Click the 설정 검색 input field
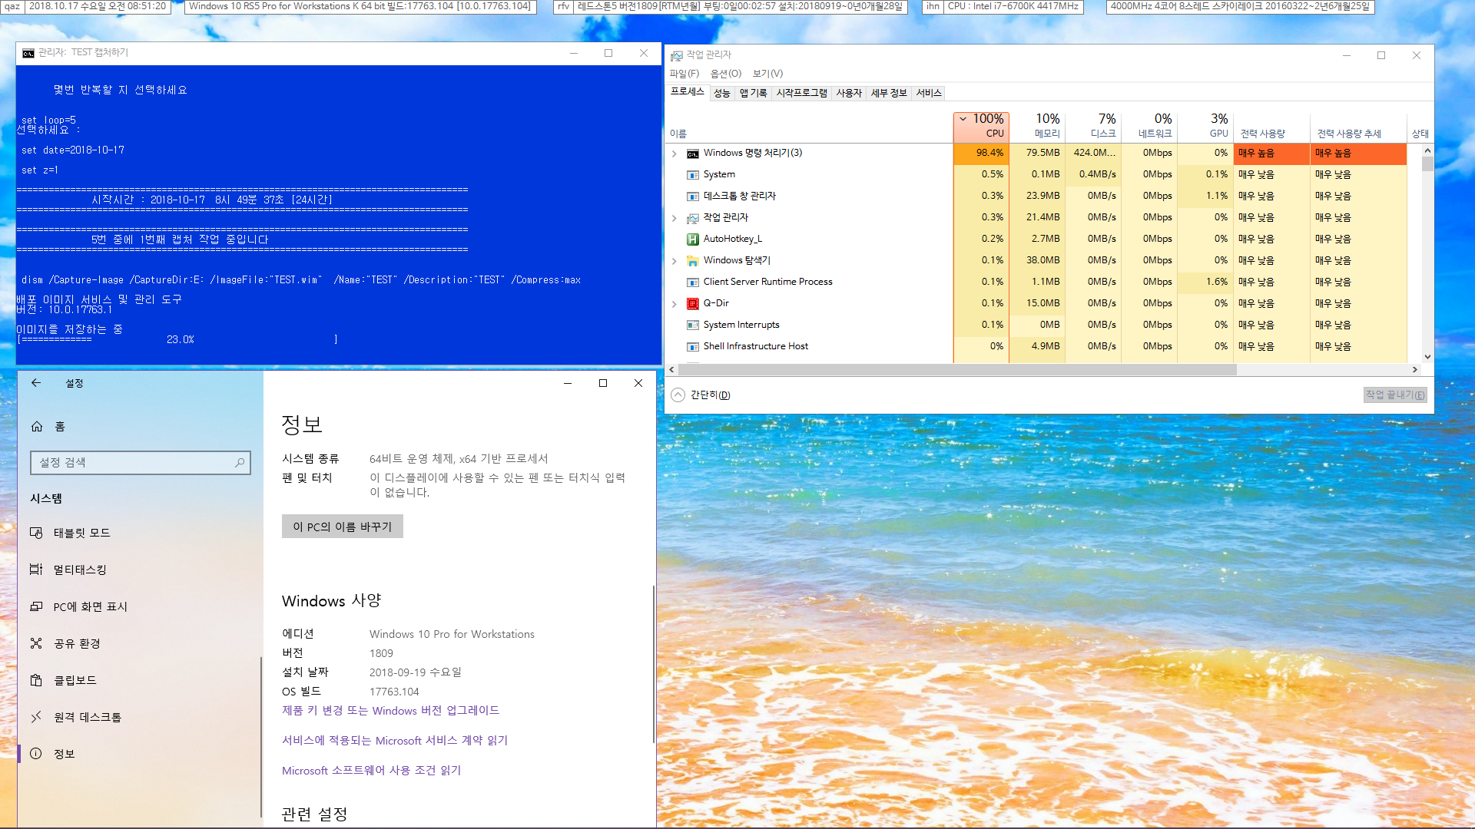Viewport: 1475px width, 829px height. click(141, 463)
